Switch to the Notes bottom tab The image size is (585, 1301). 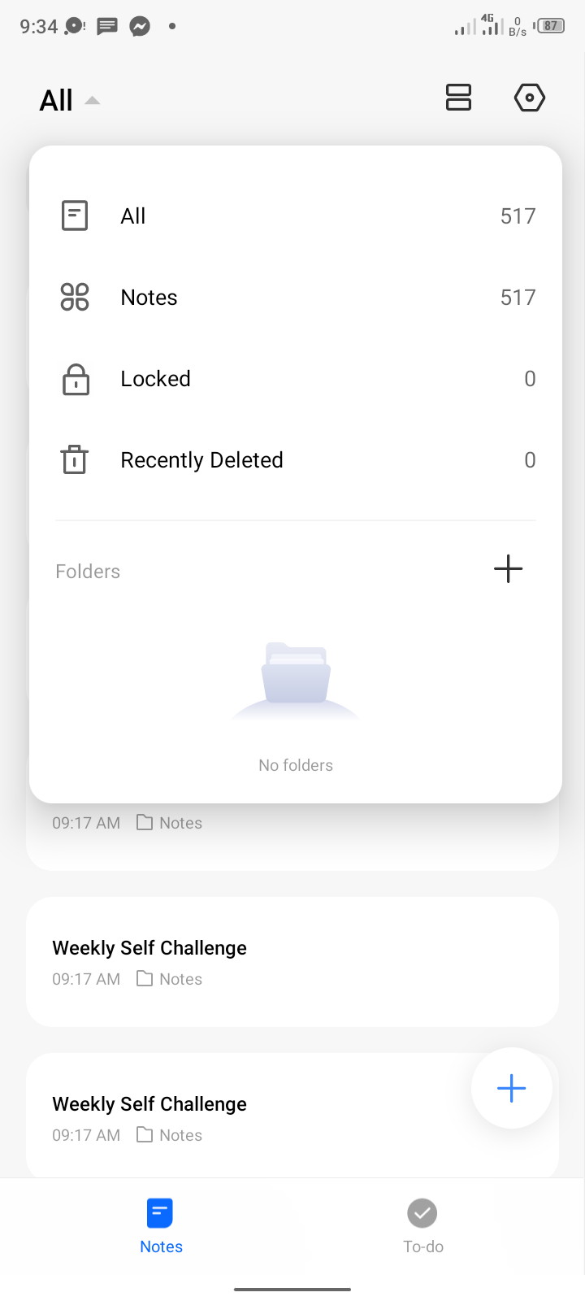(x=161, y=1226)
